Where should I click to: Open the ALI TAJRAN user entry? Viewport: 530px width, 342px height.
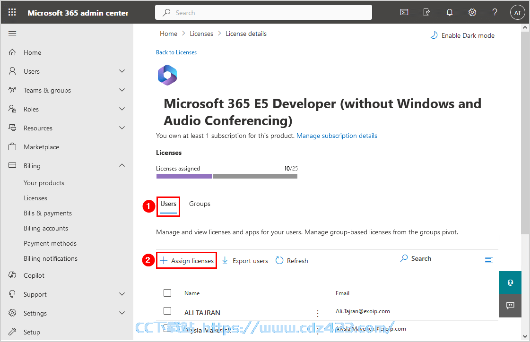click(202, 313)
